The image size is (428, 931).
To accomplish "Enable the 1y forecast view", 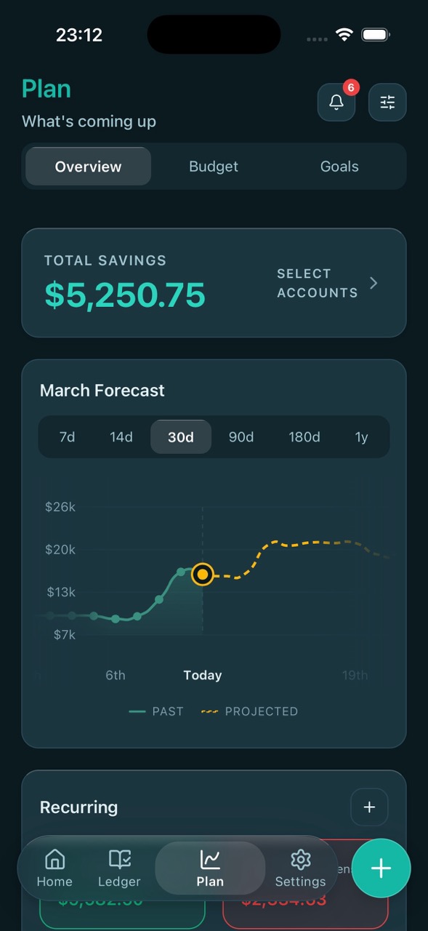I will tap(361, 437).
